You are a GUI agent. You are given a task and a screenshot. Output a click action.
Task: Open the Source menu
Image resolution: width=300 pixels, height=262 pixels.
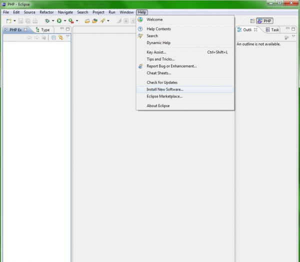(29, 12)
